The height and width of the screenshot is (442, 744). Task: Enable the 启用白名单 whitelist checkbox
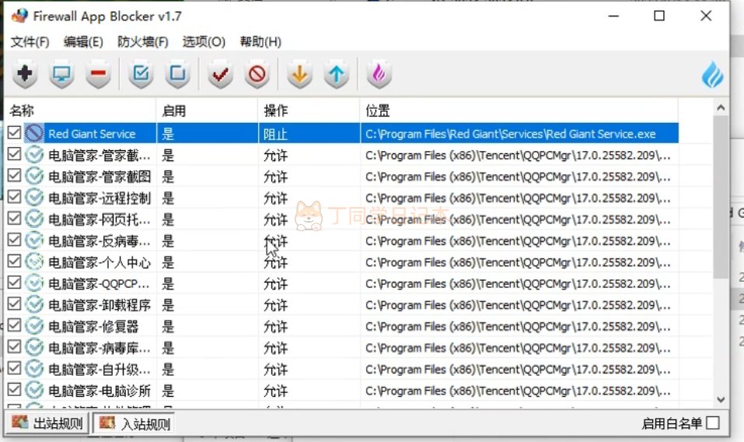(713, 423)
